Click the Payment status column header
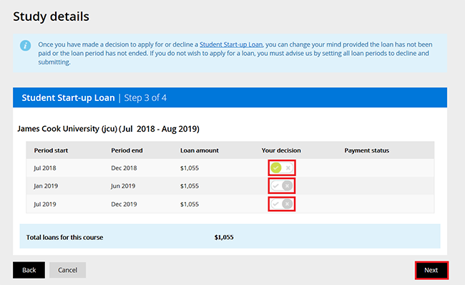The height and width of the screenshot is (285, 465). pos(367,150)
